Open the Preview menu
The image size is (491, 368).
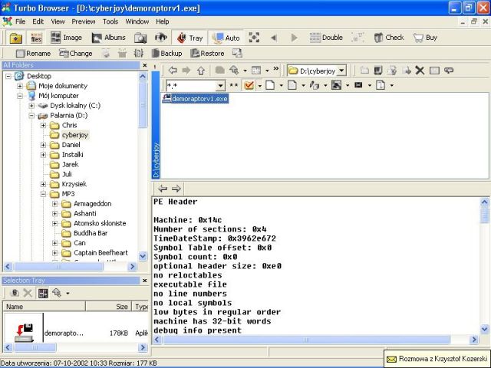[x=84, y=21]
